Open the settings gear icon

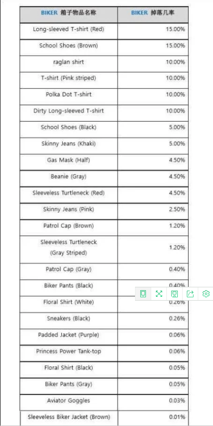[206, 293]
